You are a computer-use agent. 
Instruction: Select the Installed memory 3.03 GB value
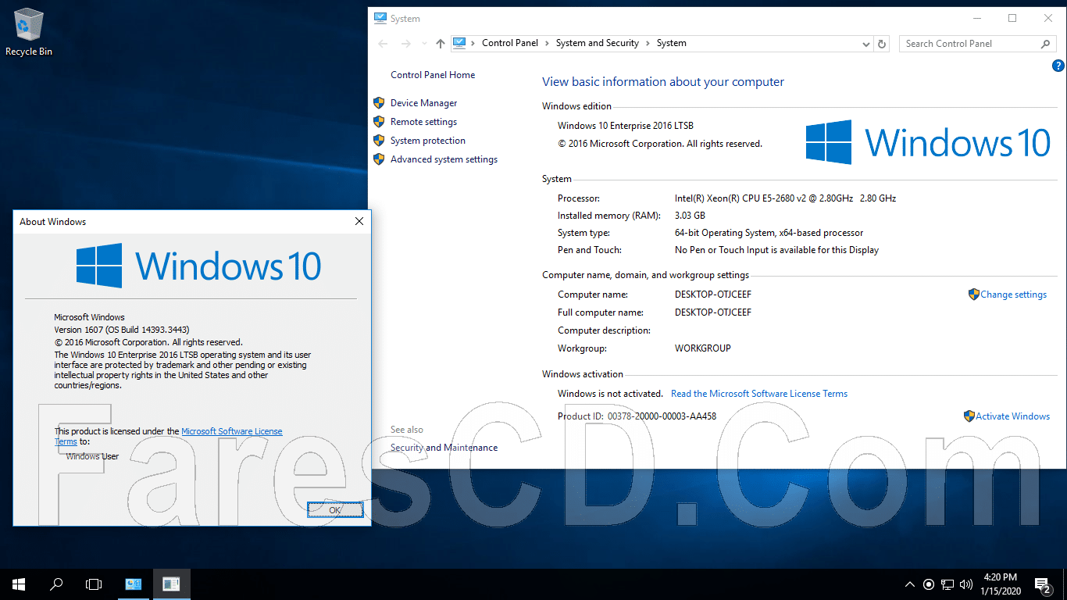tap(690, 216)
